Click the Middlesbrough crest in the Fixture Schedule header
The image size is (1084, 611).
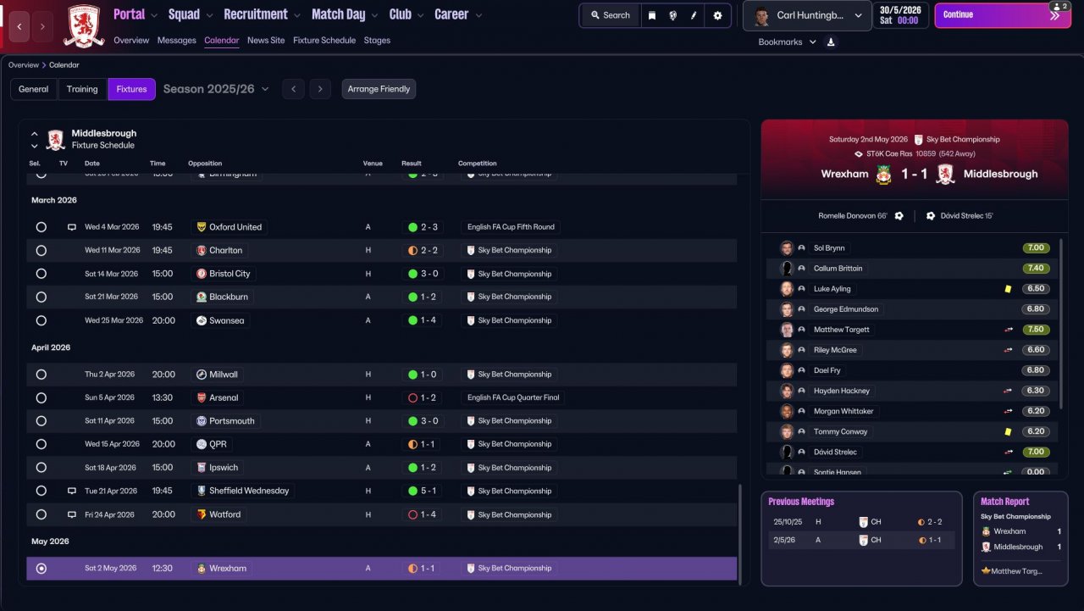point(56,139)
